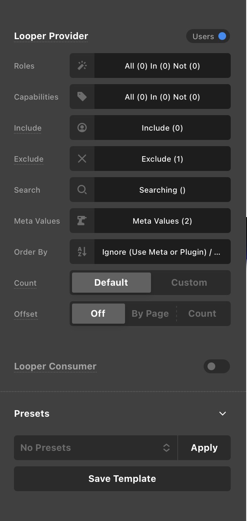The width and height of the screenshot is (247, 521).
Task: Click the tag icon for Capabilities
Action: point(82,97)
